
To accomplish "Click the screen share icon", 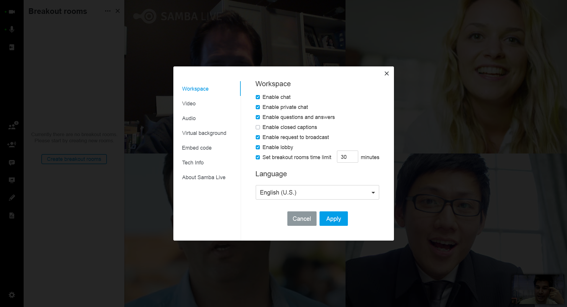I will 12,180.
